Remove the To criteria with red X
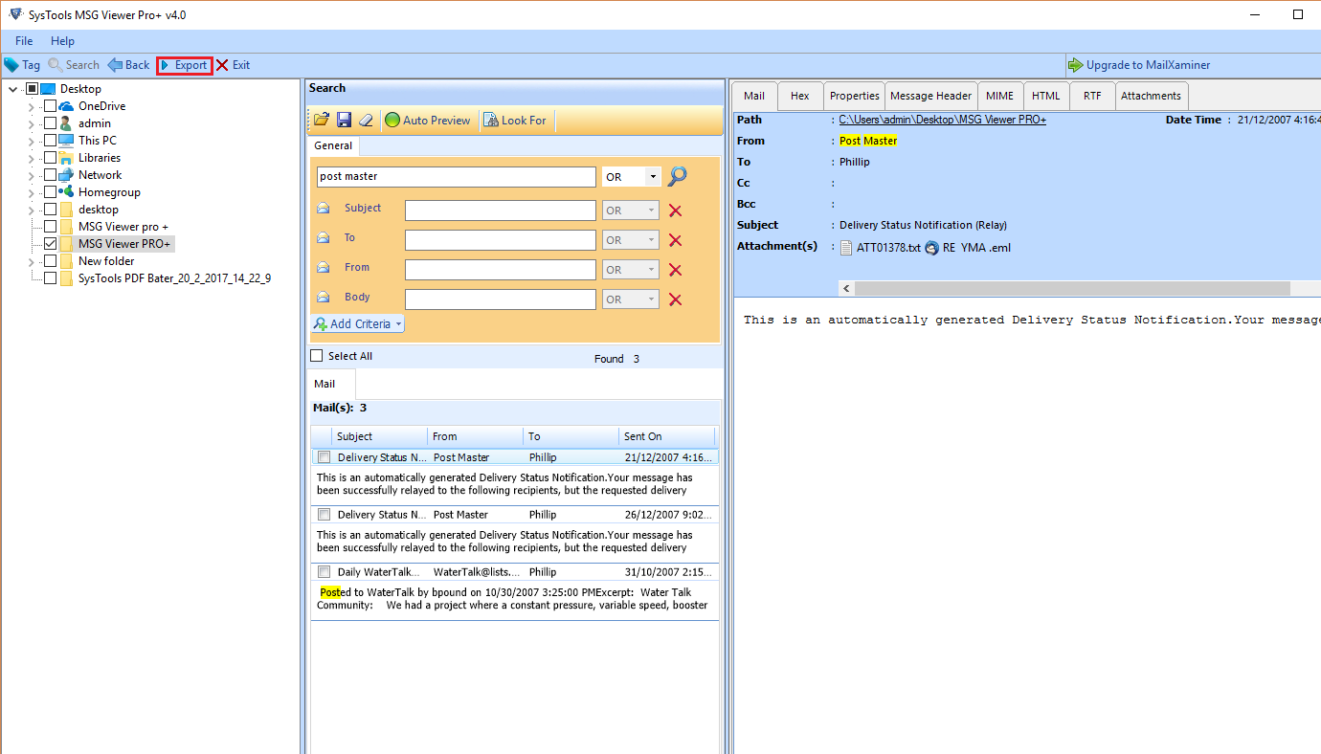Screen dimensions: 1321x754 675,241
